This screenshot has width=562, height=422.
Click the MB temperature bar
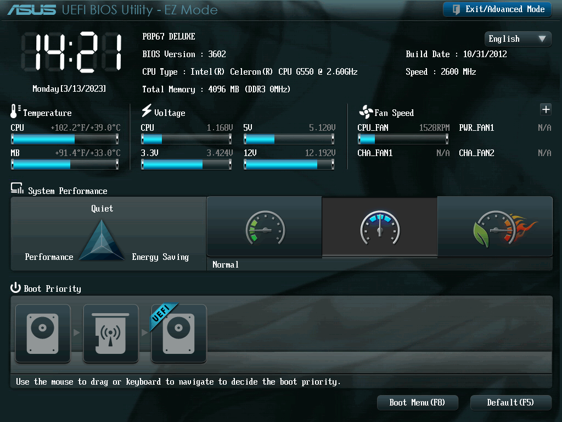[x=65, y=164]
